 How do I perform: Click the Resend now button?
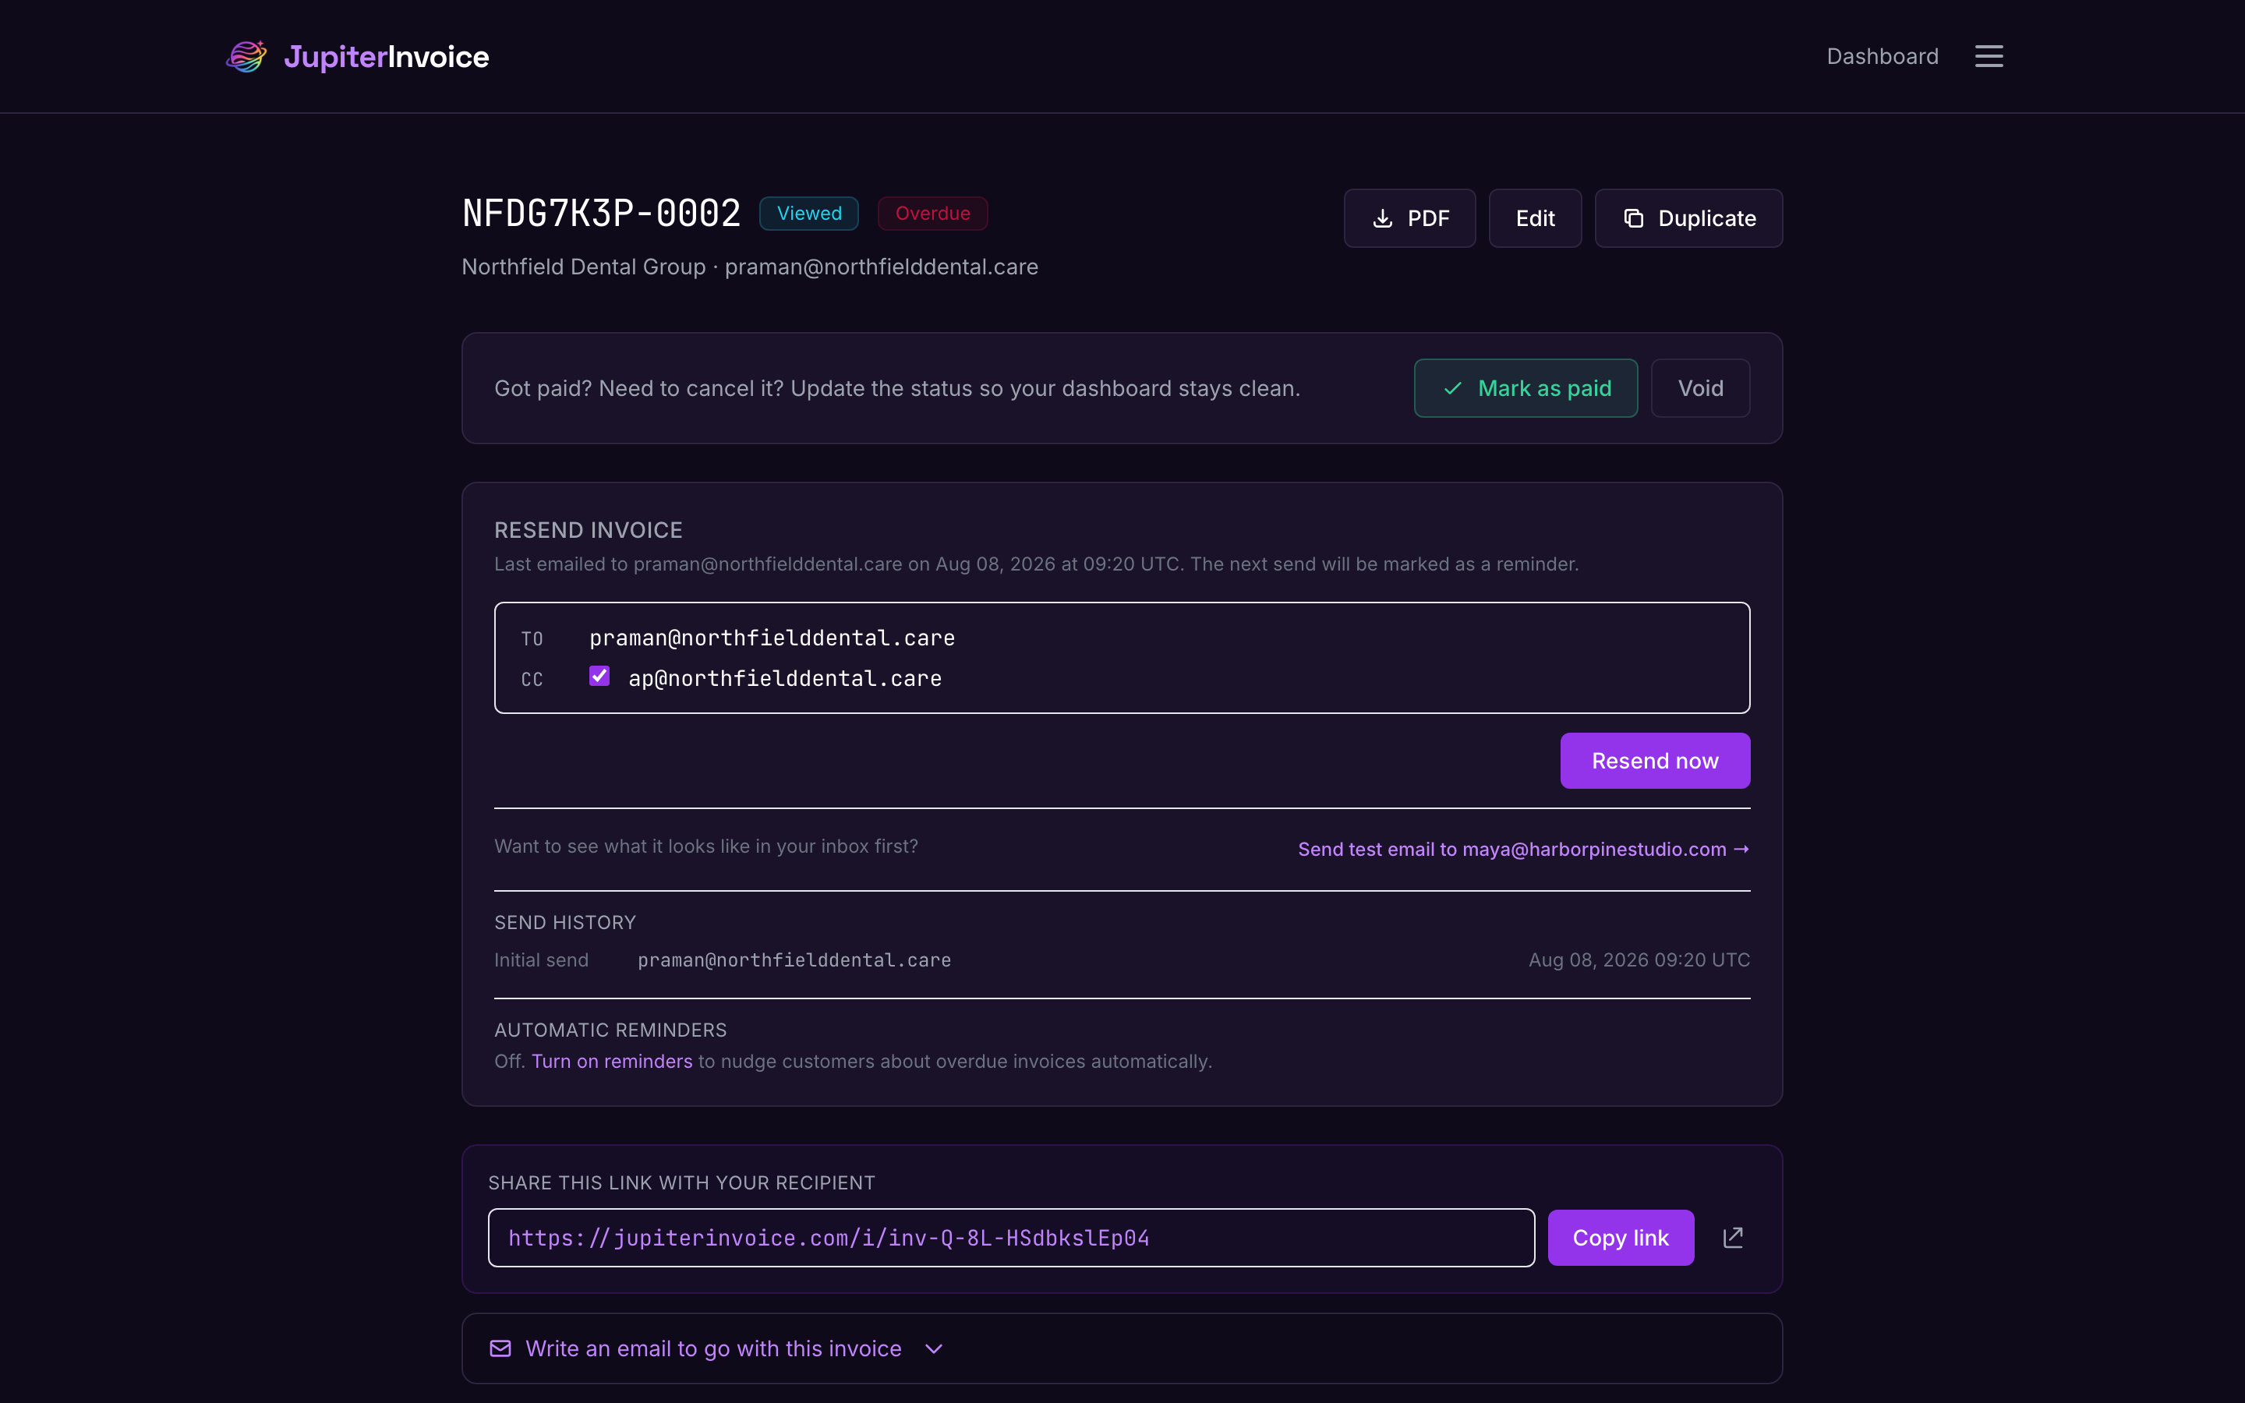(1655, 761)
